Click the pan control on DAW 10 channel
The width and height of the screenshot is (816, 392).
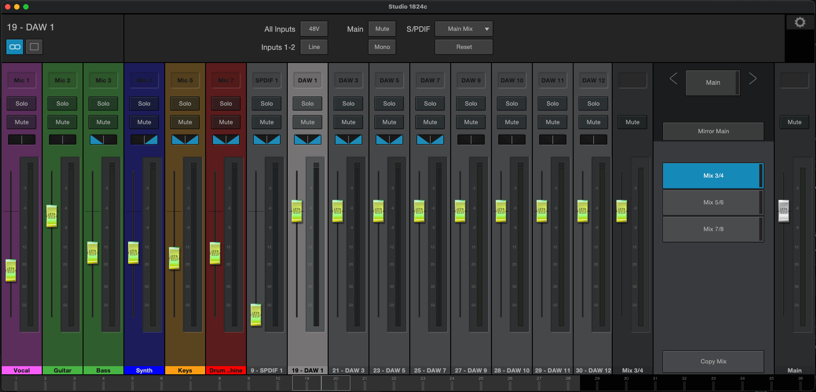[512, 140]
